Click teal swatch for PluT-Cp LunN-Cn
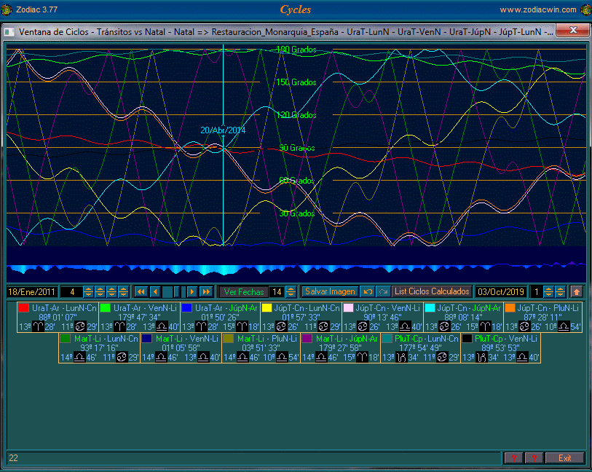 click(x=387, y=338)
